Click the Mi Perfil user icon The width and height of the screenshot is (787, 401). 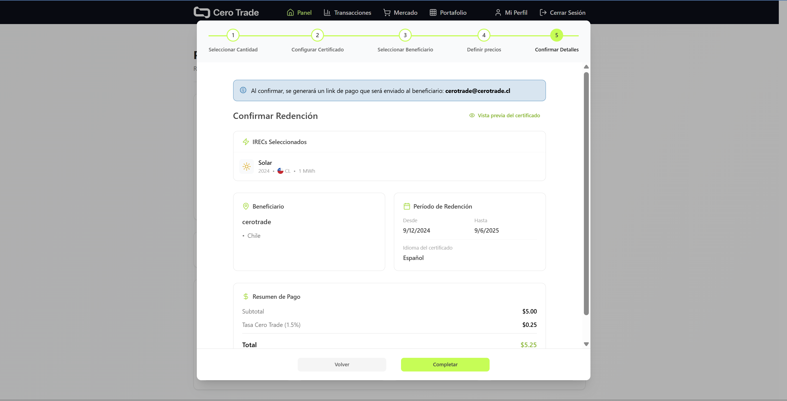click(x=498, y=13)
